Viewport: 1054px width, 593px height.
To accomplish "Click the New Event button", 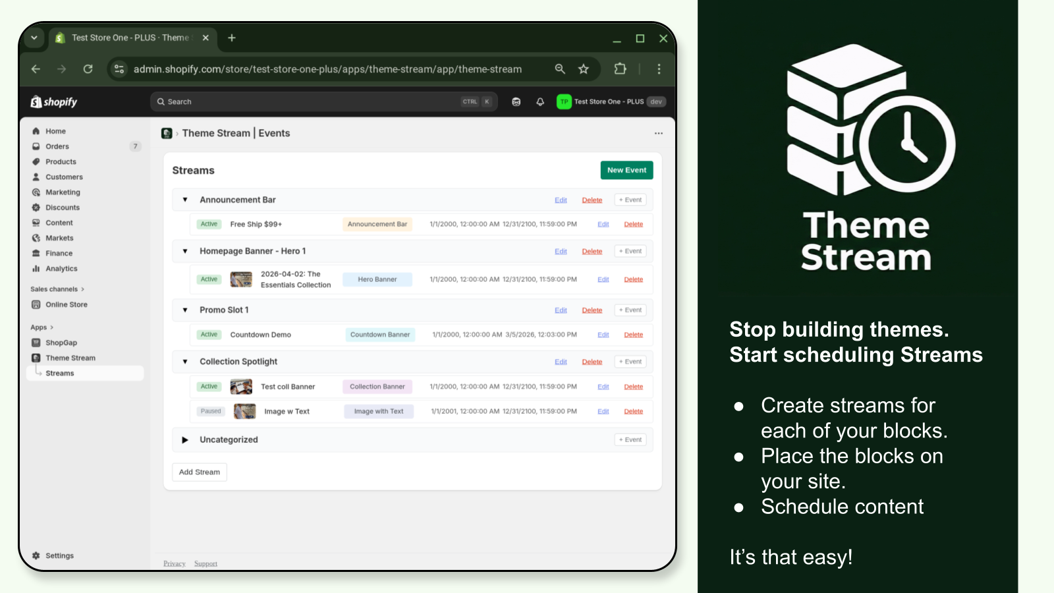I will pyautogui.click(x=626, y=170).
